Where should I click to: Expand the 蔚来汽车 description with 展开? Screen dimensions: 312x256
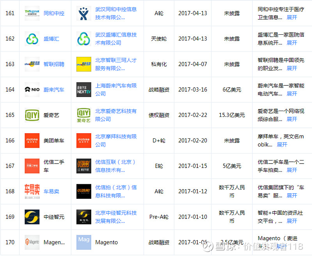pyautogui.click(x=292, y=94)
